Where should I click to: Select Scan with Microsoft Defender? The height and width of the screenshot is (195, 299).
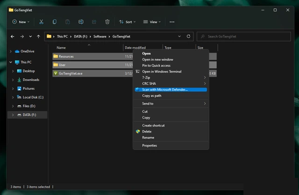coord(171,90)
